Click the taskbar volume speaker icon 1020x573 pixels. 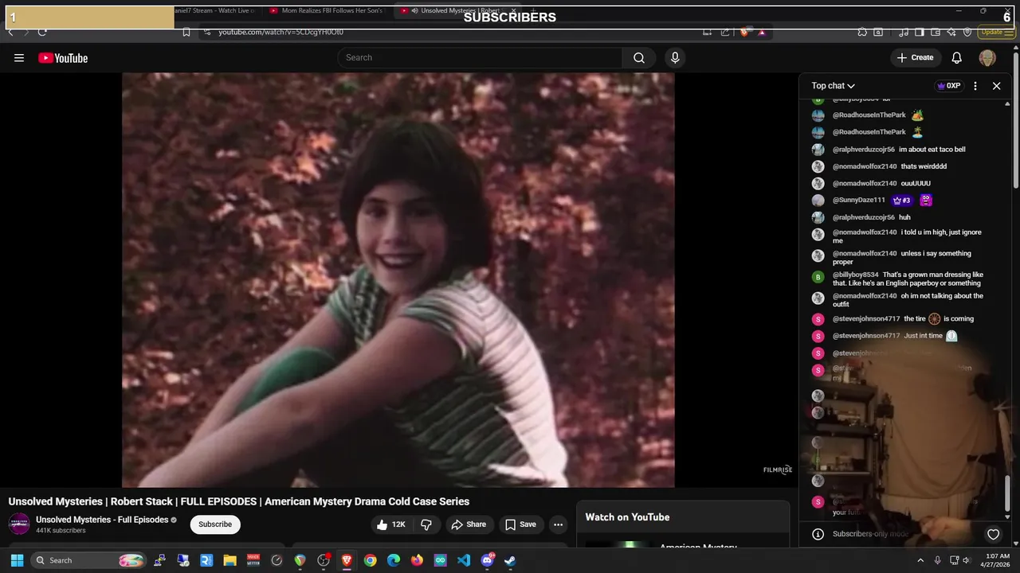[966, 560]
